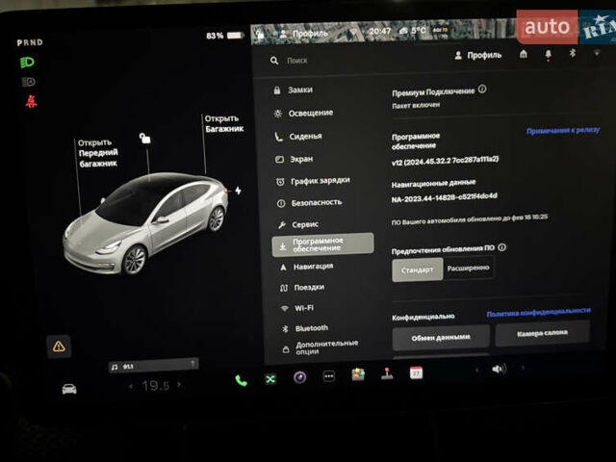Tap the Bluetooth icon in header
616x462 pixels.
(x=573, y=53)
